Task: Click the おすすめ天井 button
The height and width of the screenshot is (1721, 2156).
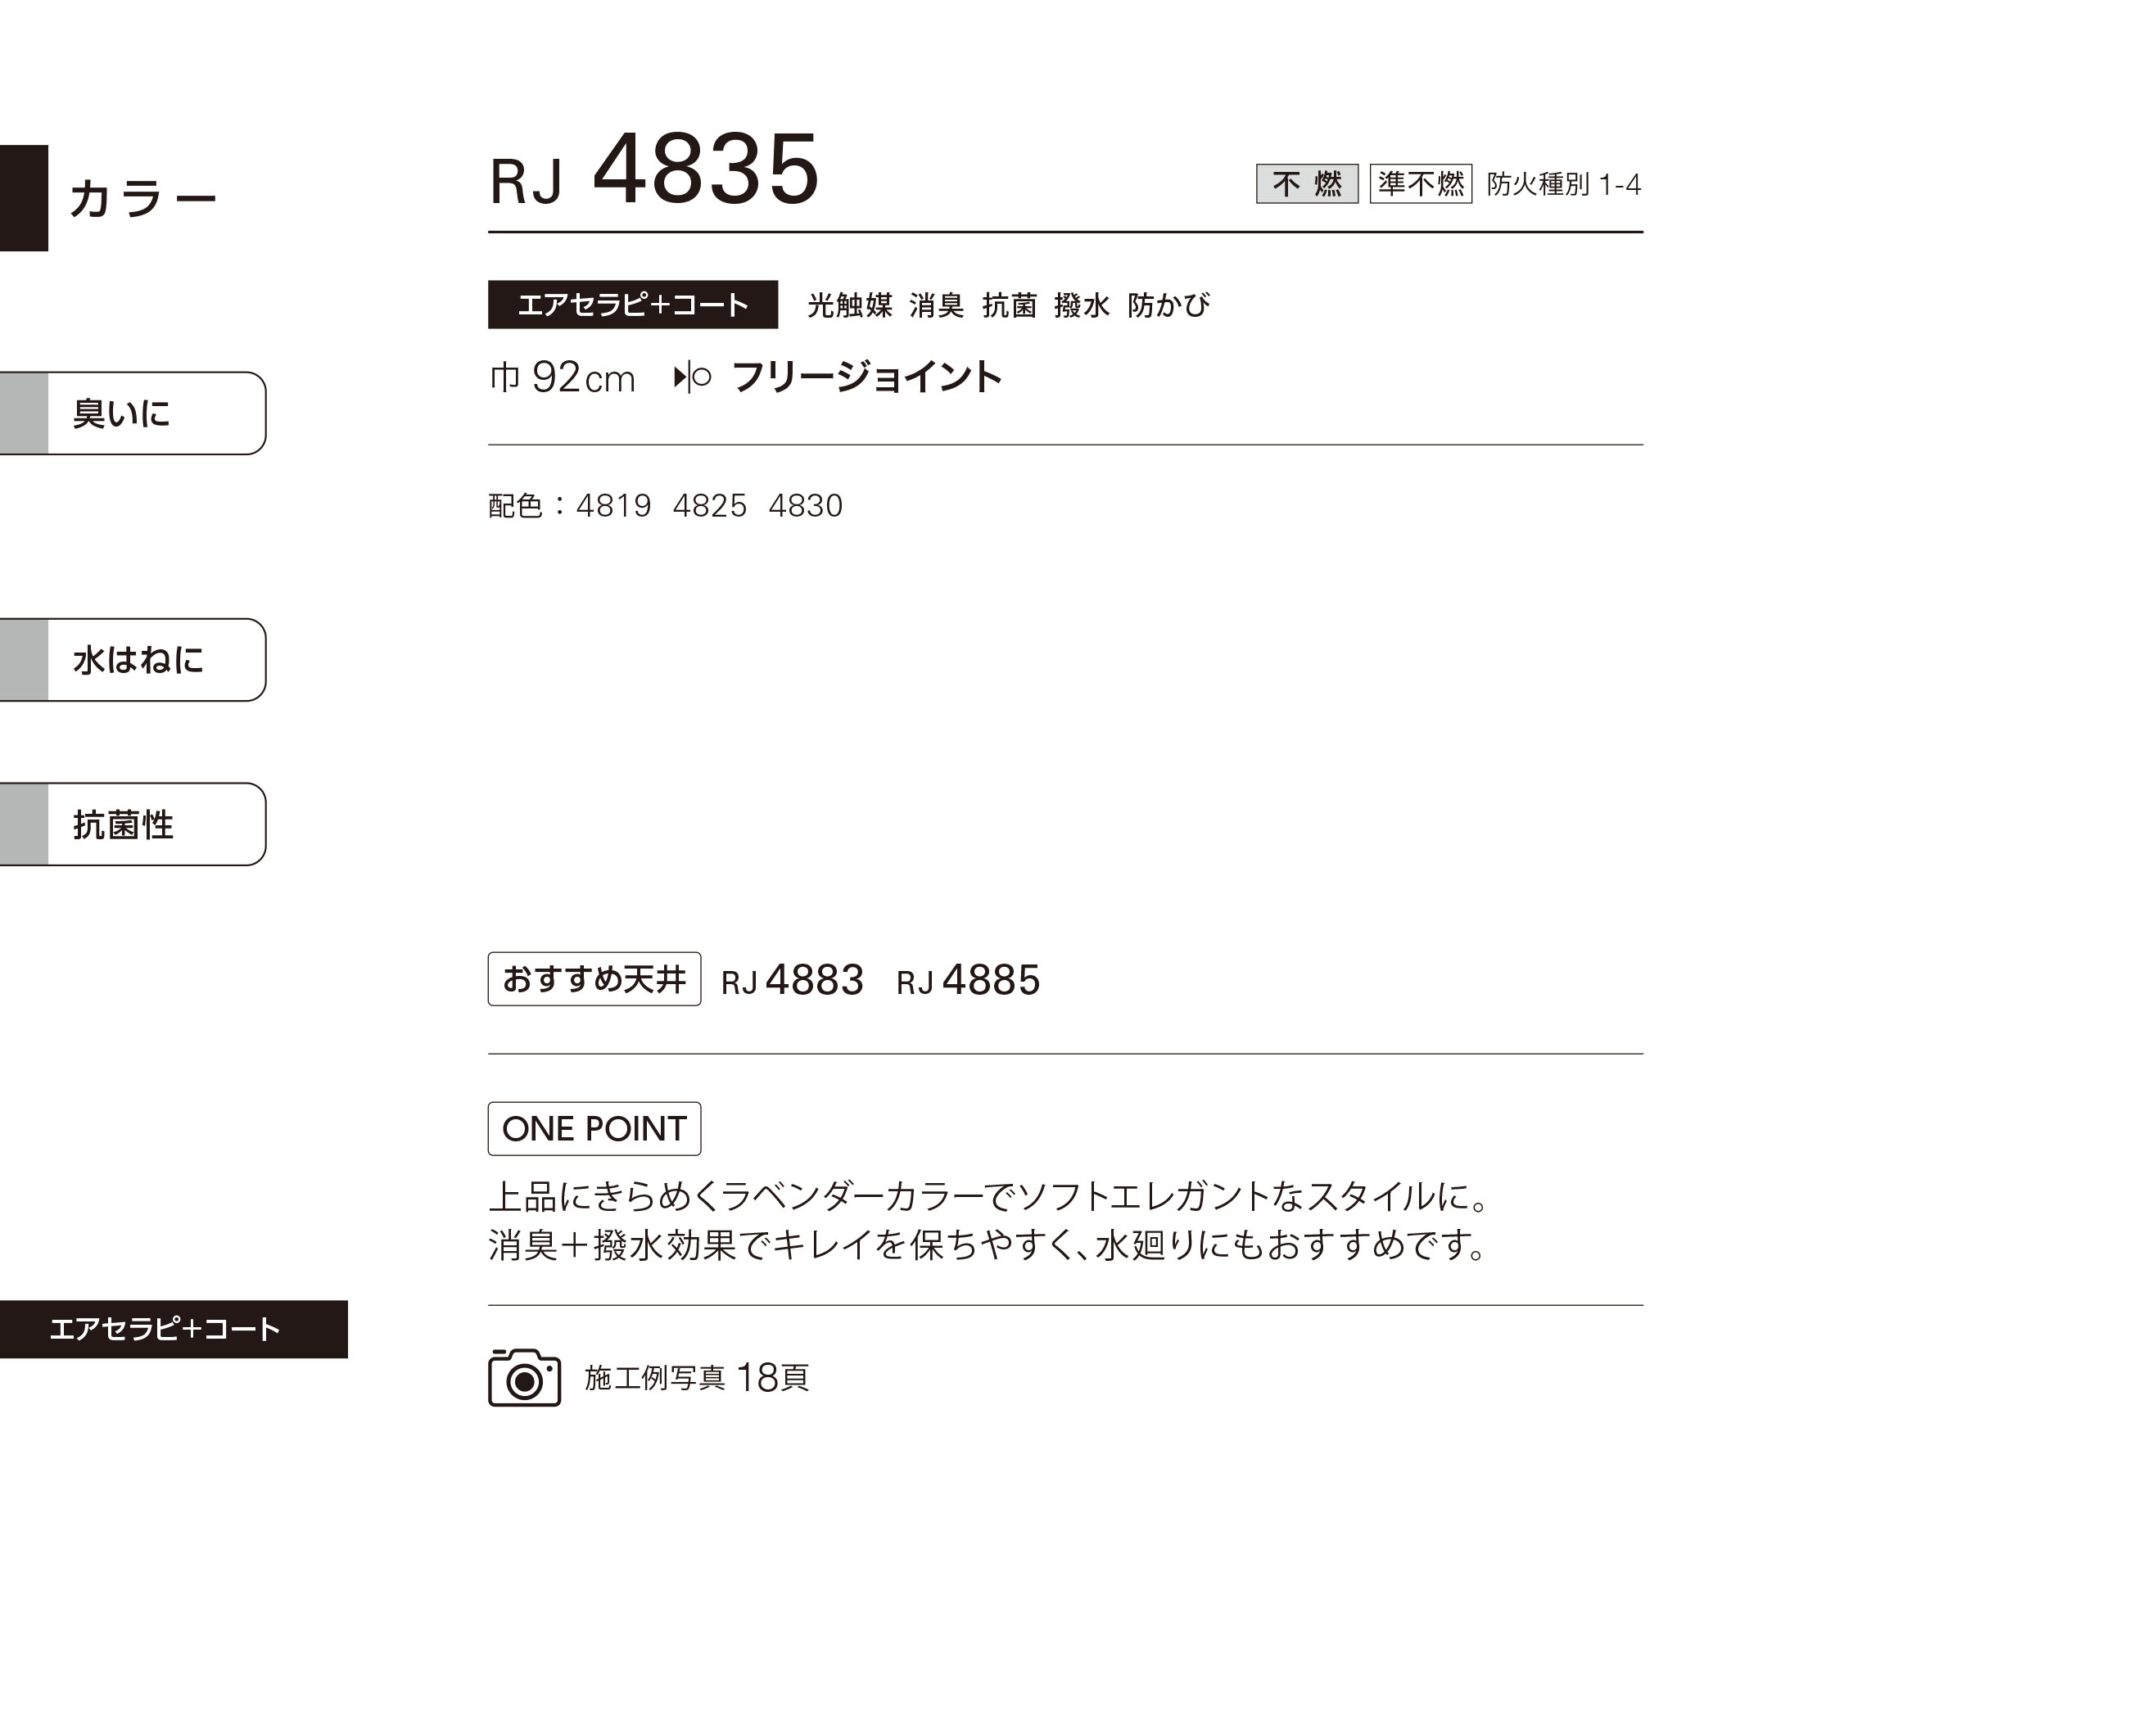Action: pos(594,978)
